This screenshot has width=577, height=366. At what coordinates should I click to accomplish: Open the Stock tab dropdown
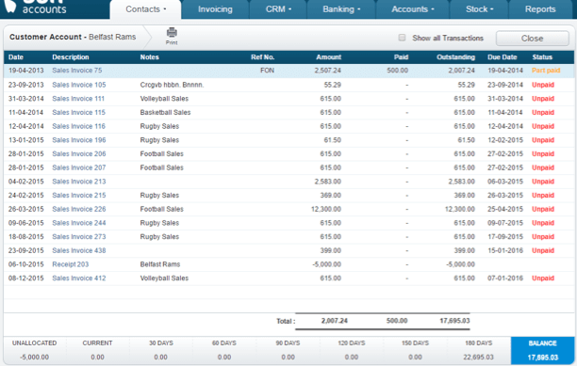[479, 9]
